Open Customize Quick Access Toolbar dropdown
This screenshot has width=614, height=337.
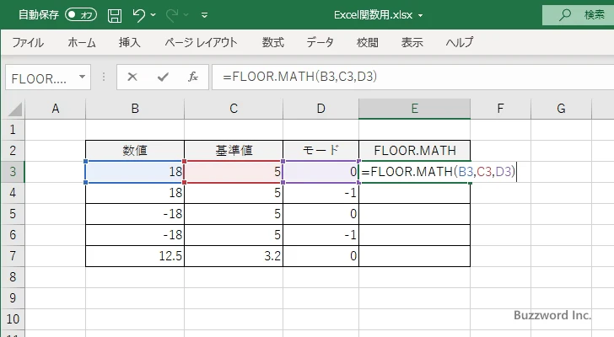(x=204, y=15)
